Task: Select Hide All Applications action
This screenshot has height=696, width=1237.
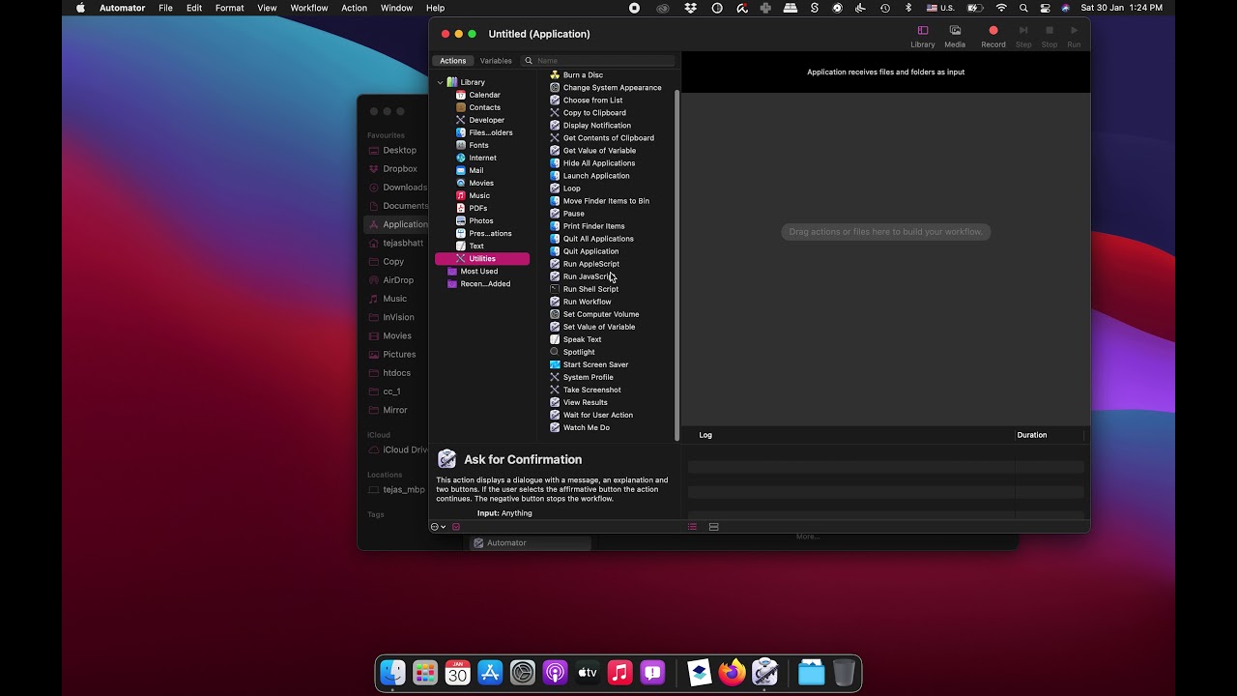Action: point(598,162)
